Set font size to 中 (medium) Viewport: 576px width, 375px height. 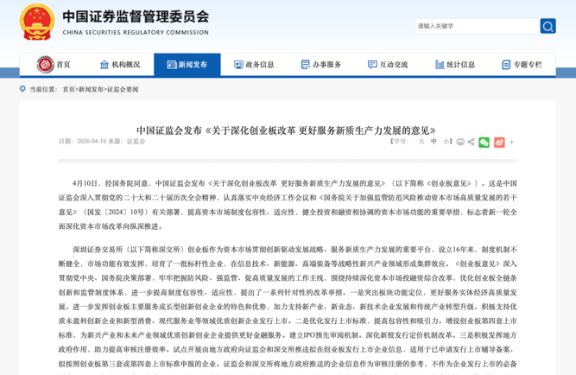[x=434, y=142]
